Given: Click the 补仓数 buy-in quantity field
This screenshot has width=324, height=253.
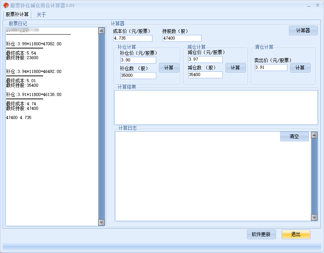Looking at the screenshot, I should tap(137, 76).
